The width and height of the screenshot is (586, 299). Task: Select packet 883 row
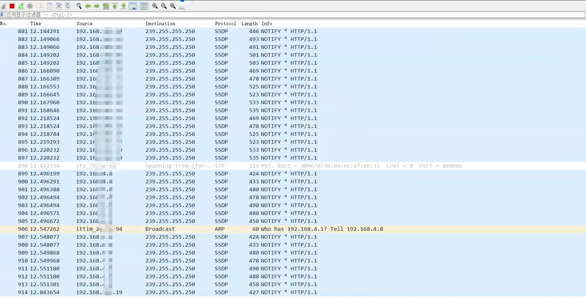(x=293, y=47)
